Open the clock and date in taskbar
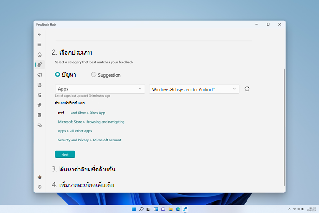 tap(311, 209)
